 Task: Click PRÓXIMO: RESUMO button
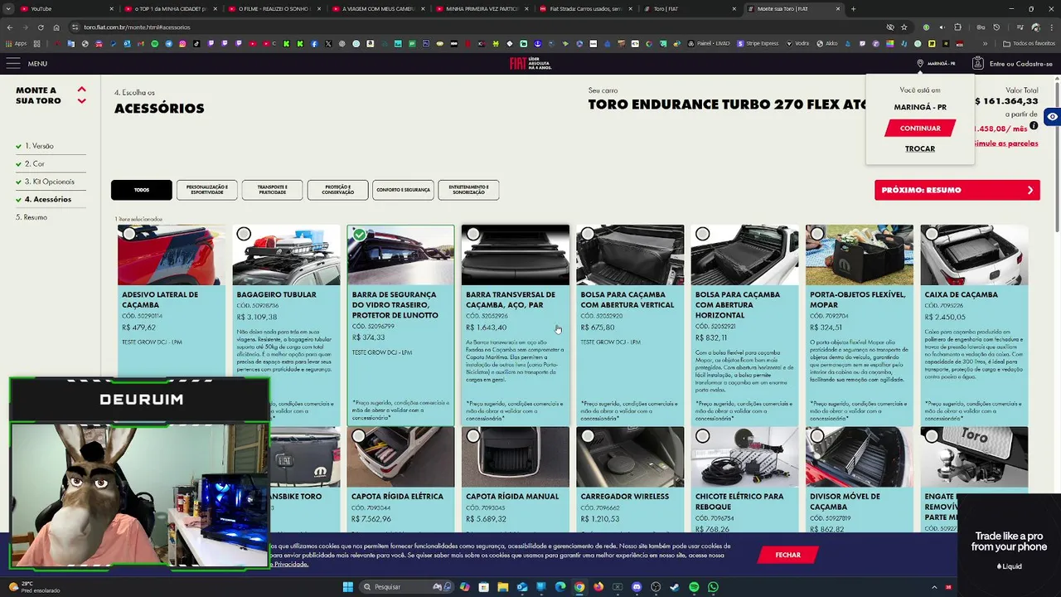[957, 190]
